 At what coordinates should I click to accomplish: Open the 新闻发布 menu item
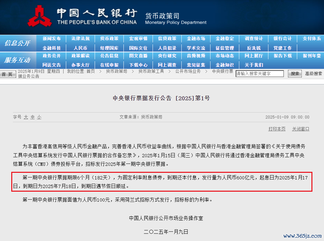(x=52, y=39)
